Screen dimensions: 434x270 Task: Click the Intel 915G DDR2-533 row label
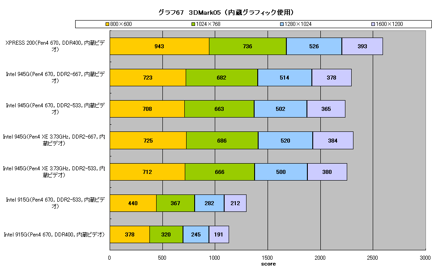click(55, 203)
